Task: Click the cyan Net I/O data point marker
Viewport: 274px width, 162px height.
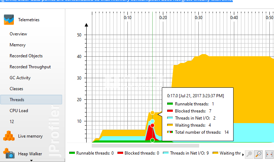Action: click(x=152, y=121)
